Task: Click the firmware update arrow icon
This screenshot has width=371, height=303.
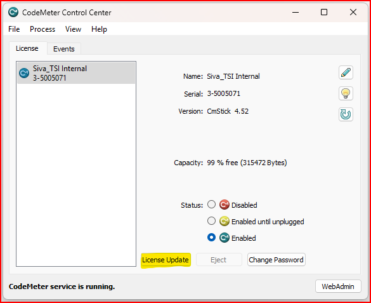Action: click(x=346, y=114)
